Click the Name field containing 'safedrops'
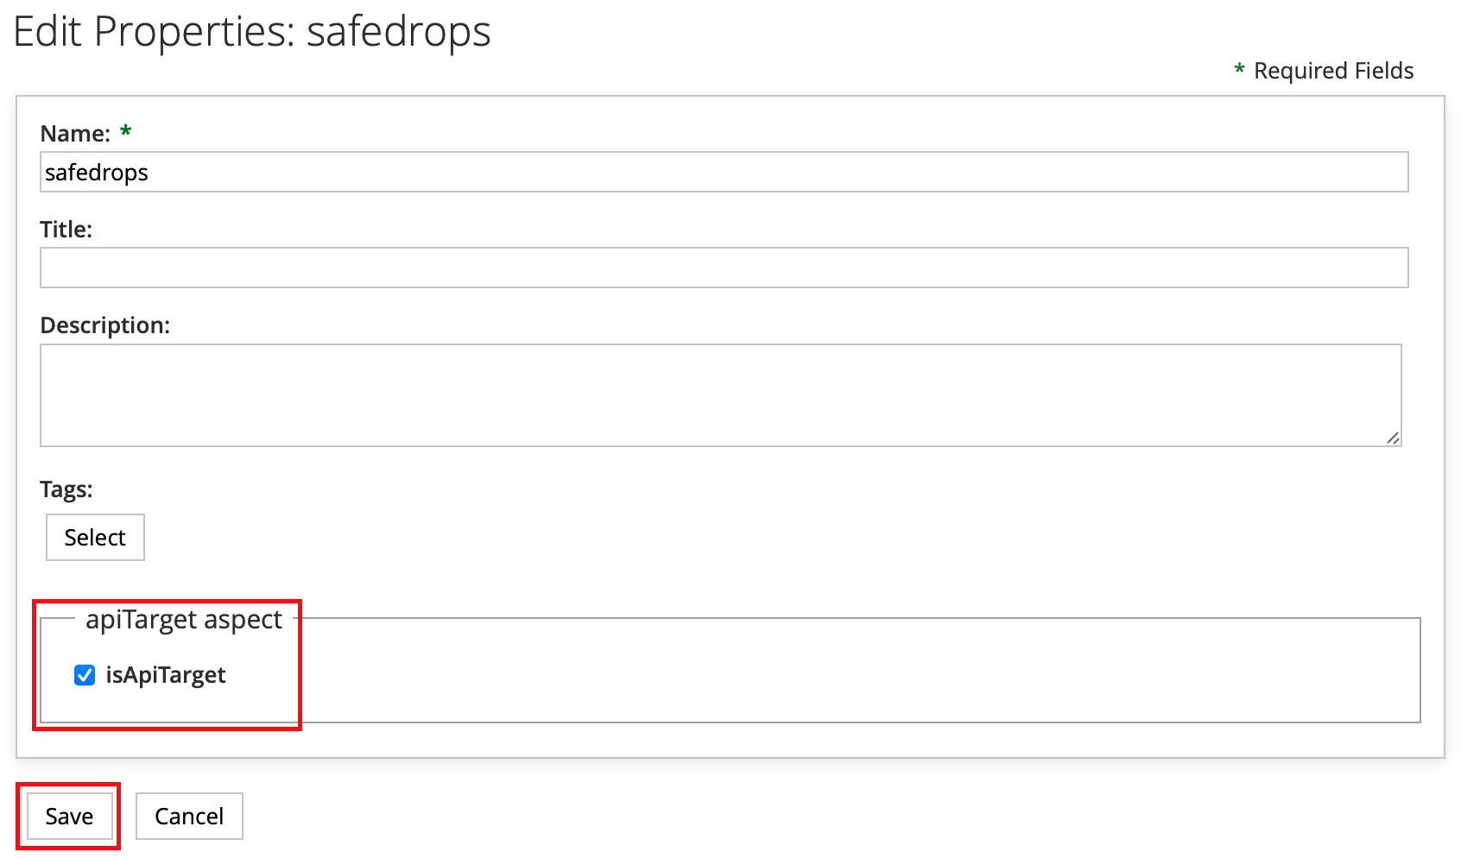Screen dimensions: 1461x858 pyautogui.click(x=724, y=173)
